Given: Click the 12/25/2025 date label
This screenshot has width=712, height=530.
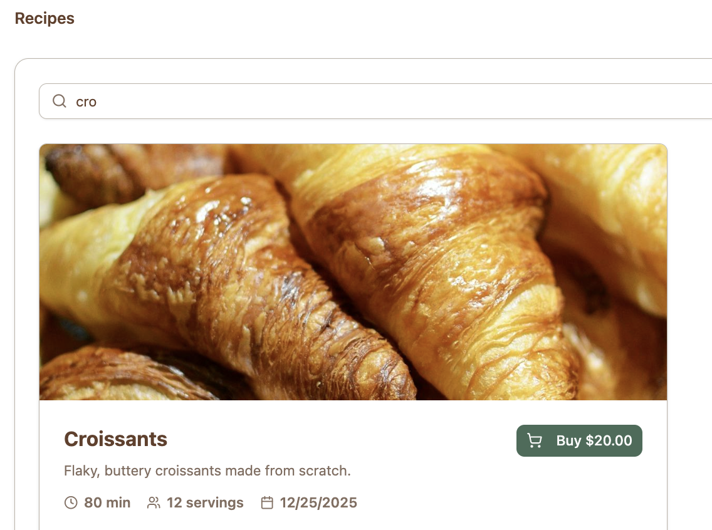Looking at the screenshot, I should (318, 503).
